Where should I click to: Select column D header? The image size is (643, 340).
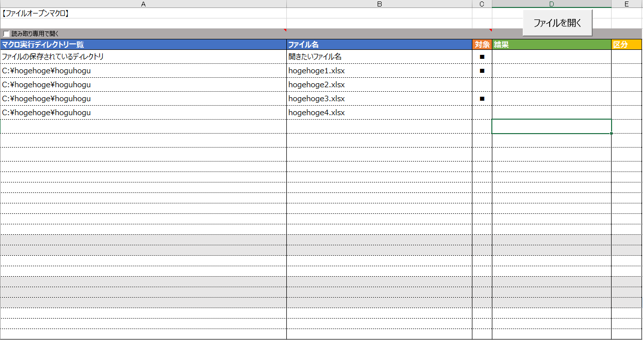[552, 4]
